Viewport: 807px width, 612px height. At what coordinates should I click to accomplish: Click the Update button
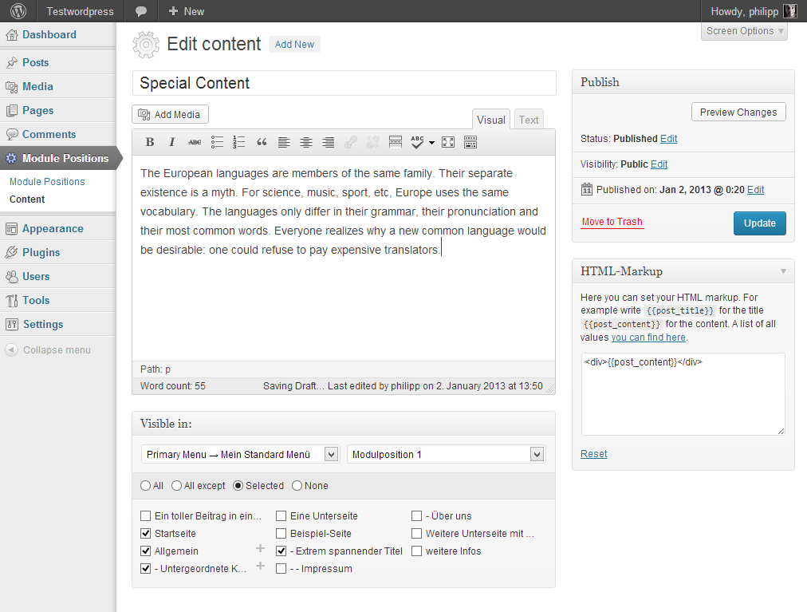click(x=760, y=223)
